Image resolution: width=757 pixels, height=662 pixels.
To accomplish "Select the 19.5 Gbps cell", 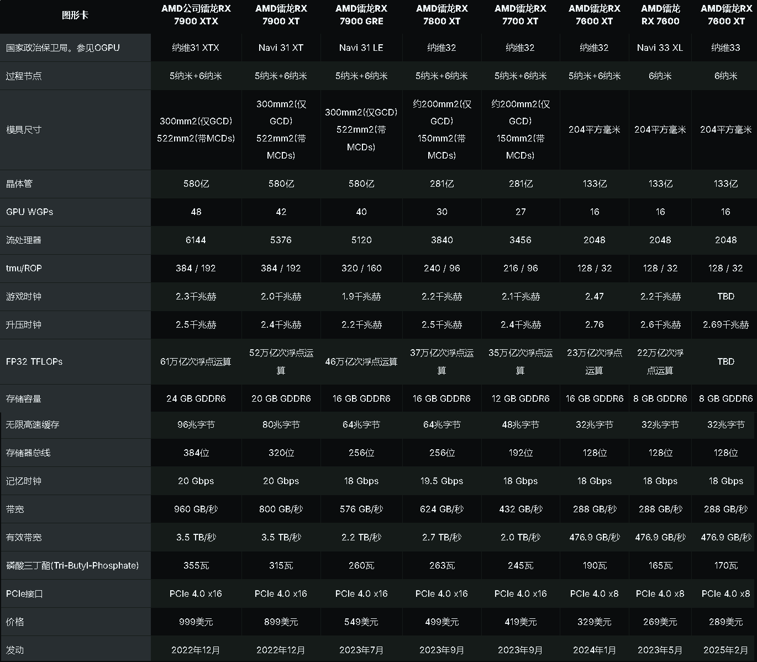I will pyautogui.click(x=441, y=481).
